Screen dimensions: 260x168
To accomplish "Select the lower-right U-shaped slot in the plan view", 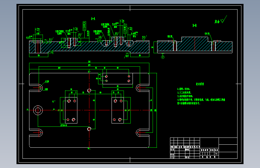I will click(x=142, y=133).
